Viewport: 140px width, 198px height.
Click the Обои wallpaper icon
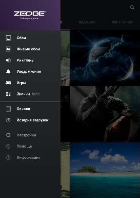[8, 38]
